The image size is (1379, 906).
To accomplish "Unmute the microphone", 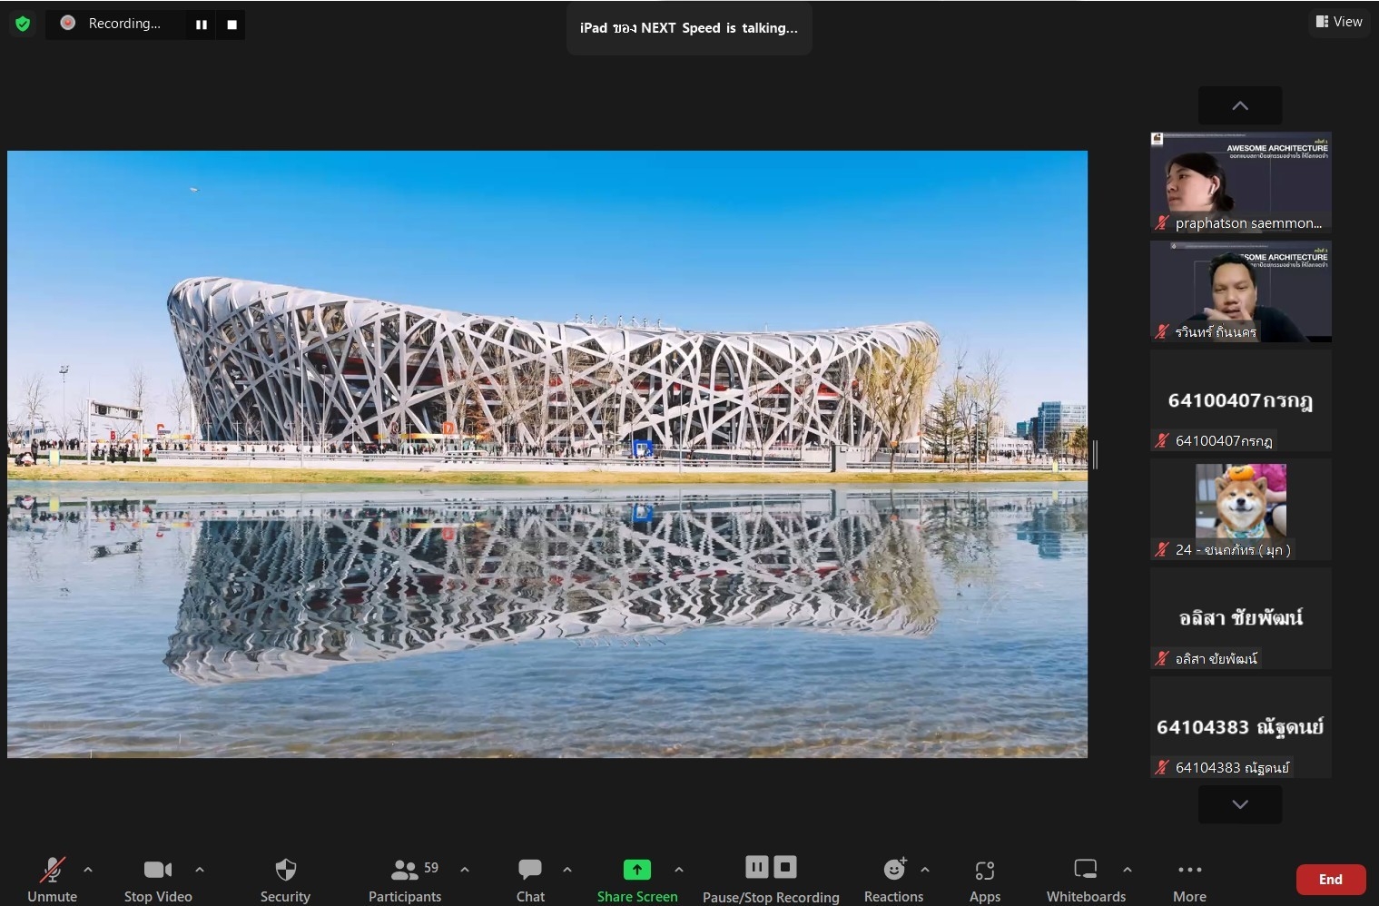I will 52,879.
